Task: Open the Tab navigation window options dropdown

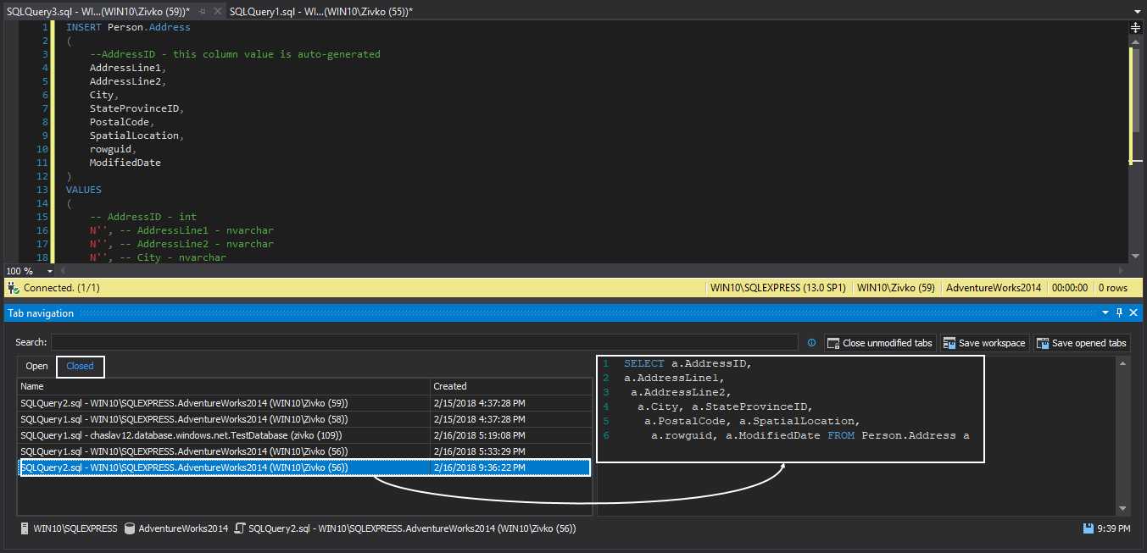Action: [x=1105, y=312]
